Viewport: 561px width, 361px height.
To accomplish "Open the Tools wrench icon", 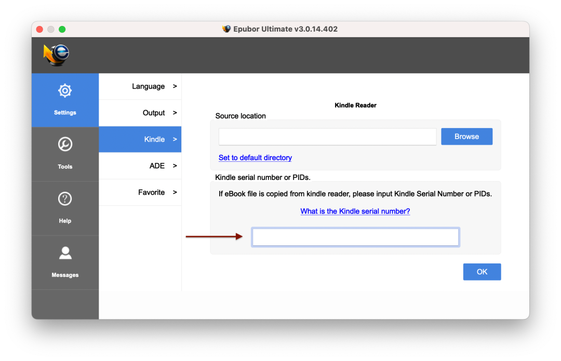I will pyautogui.click(x=65, y=144).
